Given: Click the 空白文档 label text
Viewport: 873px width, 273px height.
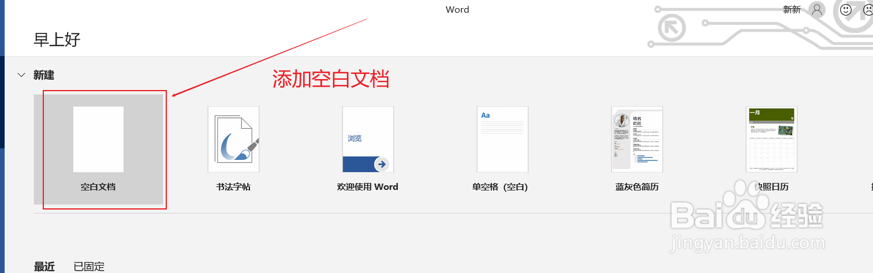Looking at the screenshot, I should click(x=98, y=187).
